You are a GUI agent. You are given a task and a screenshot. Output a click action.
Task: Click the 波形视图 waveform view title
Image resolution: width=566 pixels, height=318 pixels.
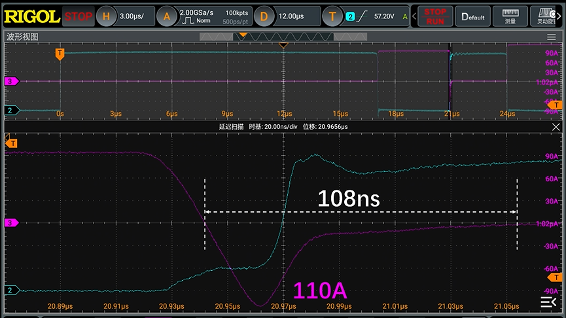(22, 37)
